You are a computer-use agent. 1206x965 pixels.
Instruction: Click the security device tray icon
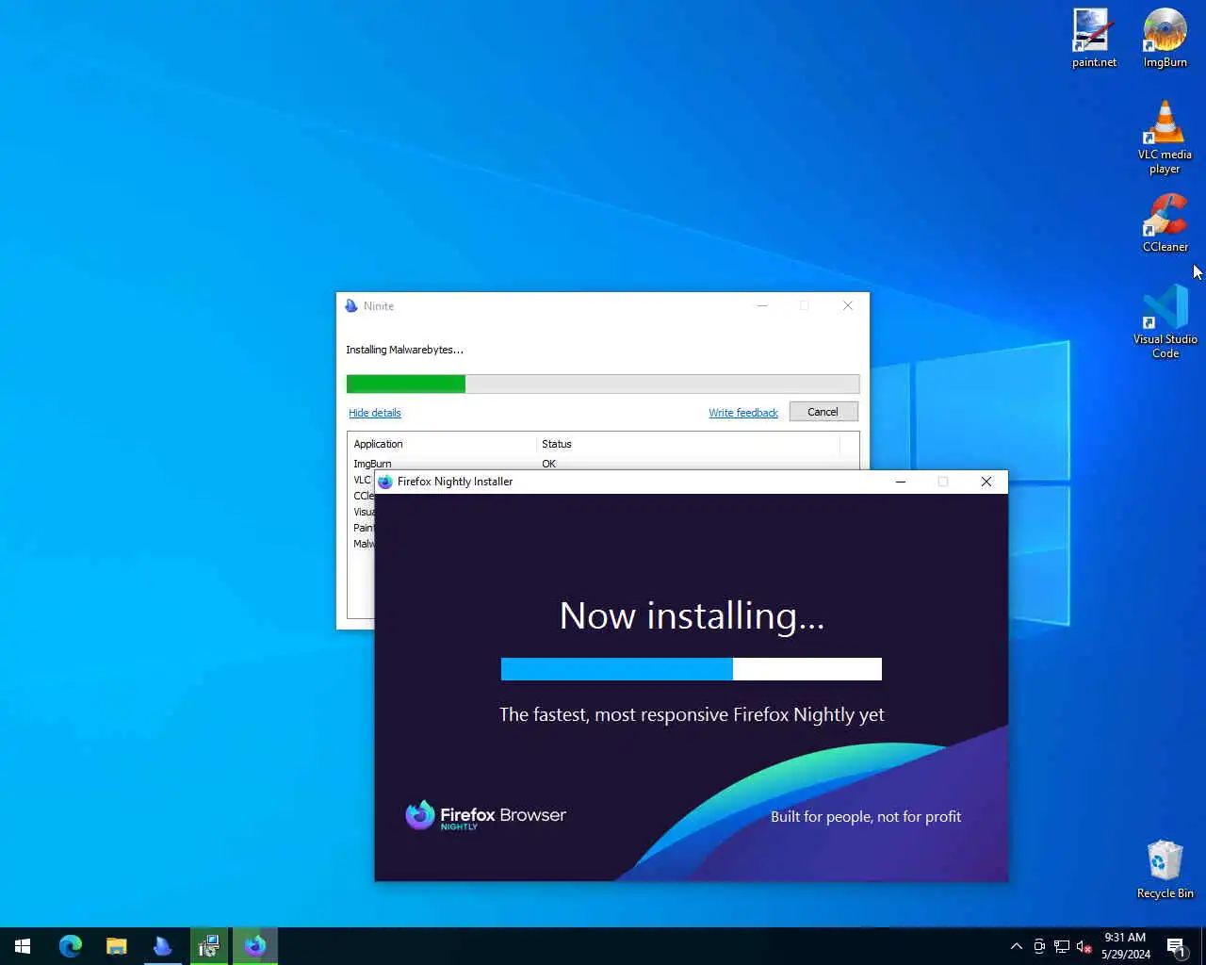tap(1039, 946)
